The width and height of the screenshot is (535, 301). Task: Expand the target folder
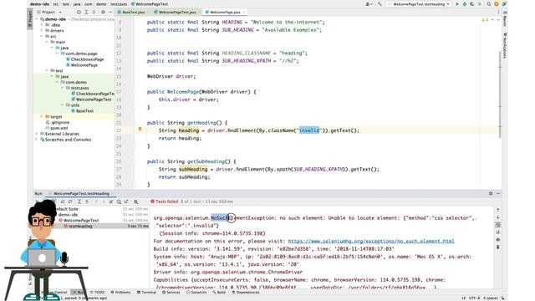tap(42, 117)
